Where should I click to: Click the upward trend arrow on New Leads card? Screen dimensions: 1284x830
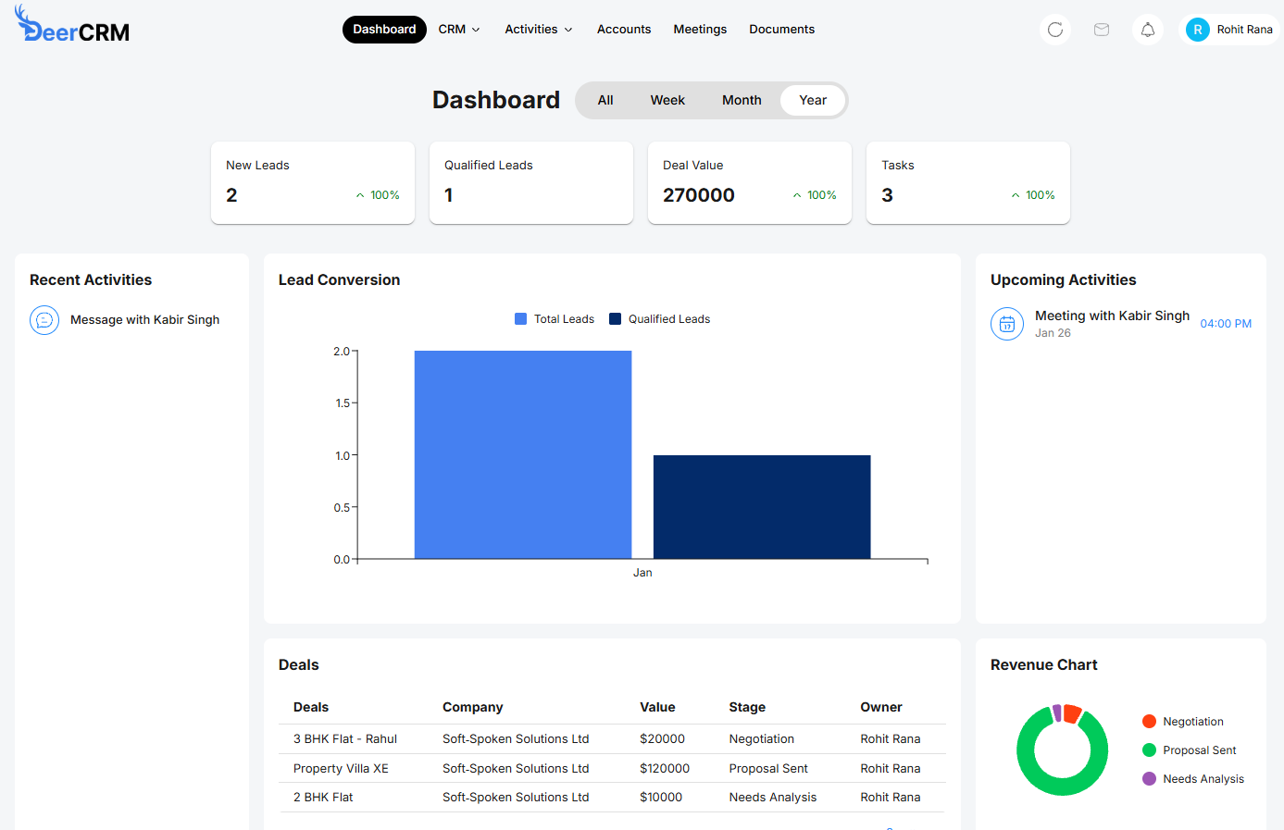click(x=359, y=195)
